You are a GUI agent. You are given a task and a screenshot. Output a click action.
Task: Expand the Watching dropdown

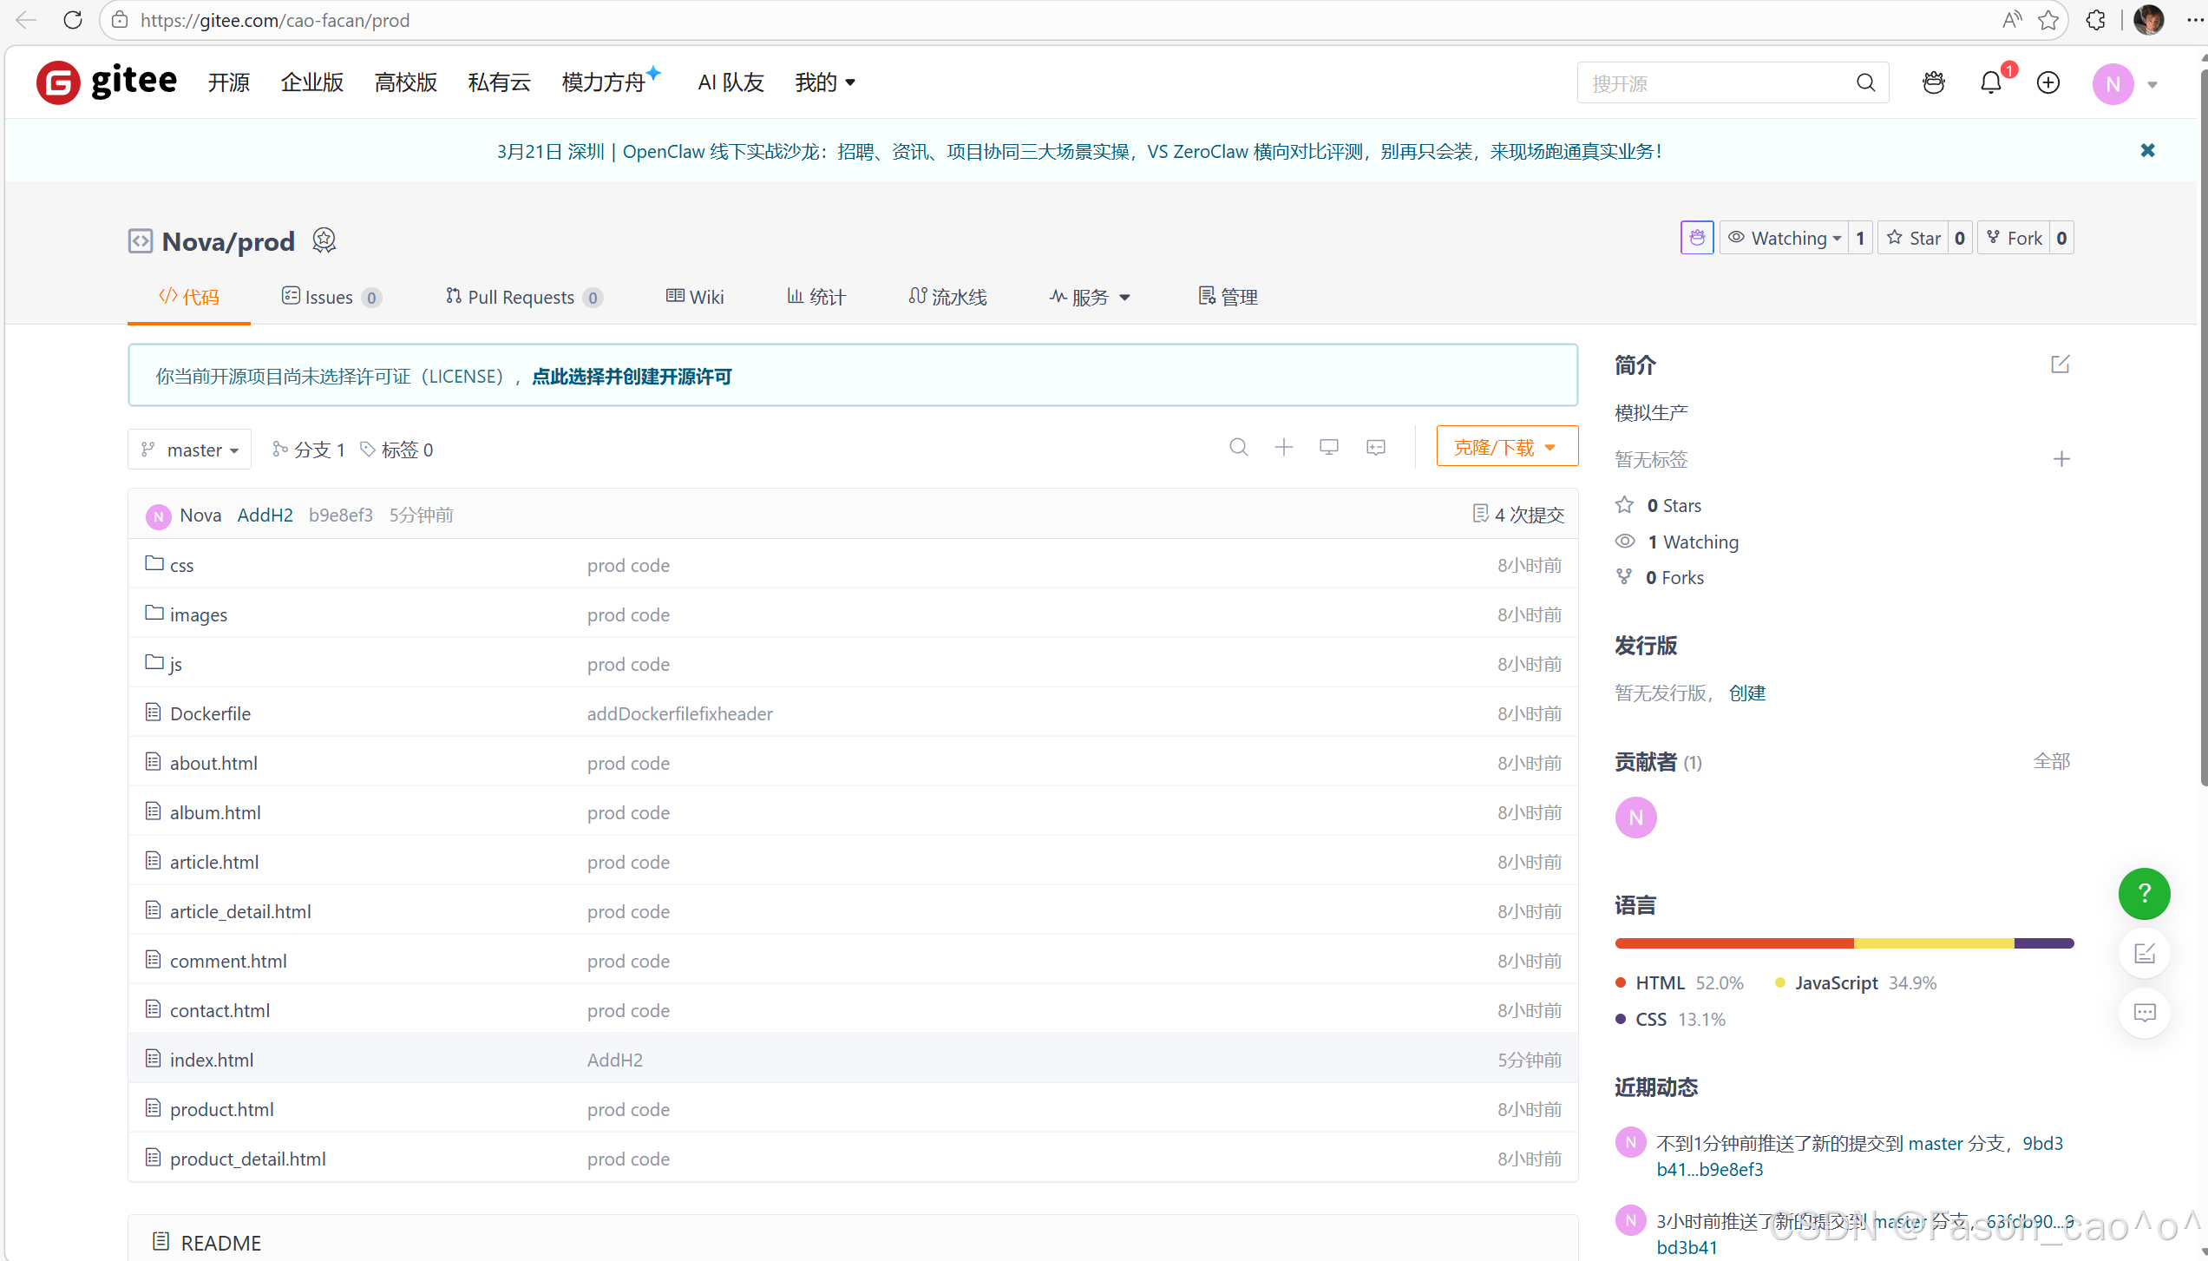tap(1785, 238)
